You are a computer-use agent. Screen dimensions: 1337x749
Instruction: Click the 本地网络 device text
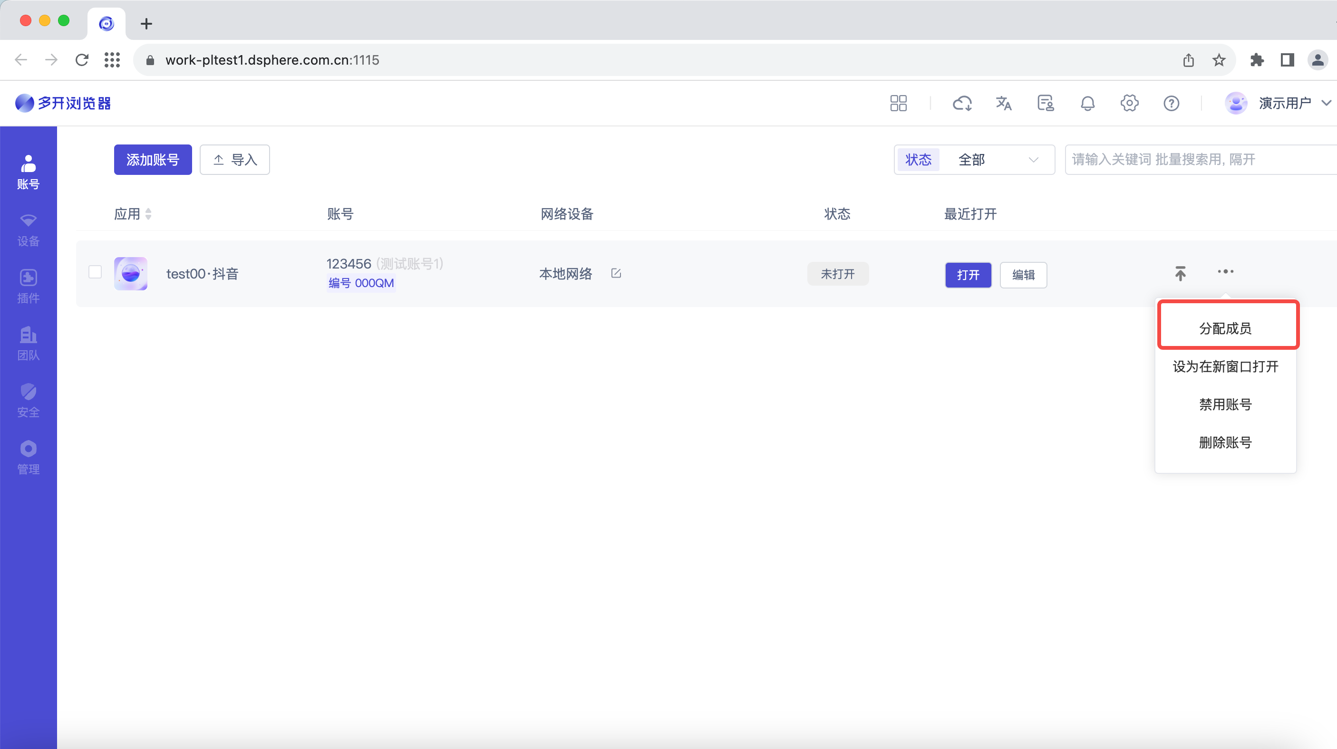click(x=566, y=274)
